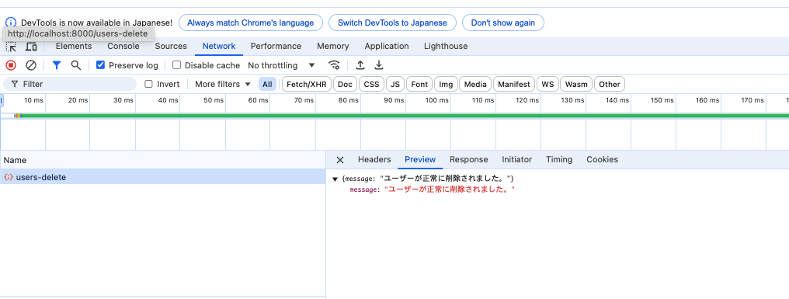The image size is (789, 299).
Task: Open network conditions wifi icon
Action: pyautogui.click(x=334, y=65)
